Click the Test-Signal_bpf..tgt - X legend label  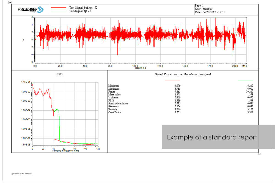coord(83,8)
